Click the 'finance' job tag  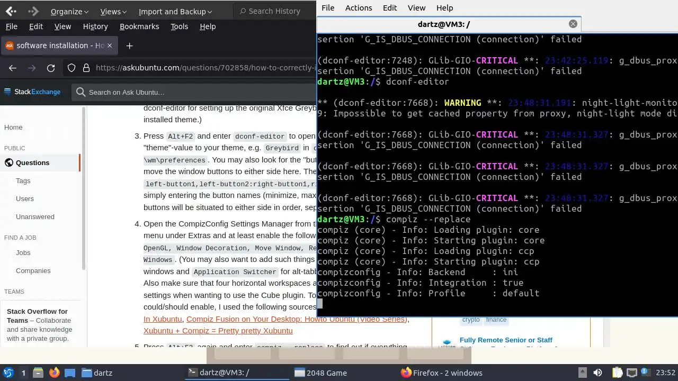(496, 320)
